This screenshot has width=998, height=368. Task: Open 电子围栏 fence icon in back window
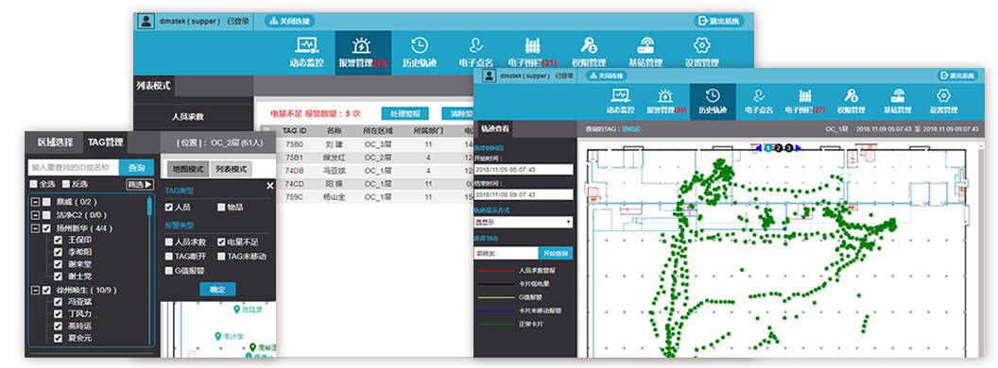pyautogui.click(x=533, y=46)
